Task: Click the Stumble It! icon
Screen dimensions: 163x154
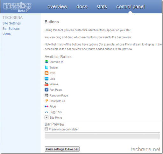Action: click(x=46, y=62)
